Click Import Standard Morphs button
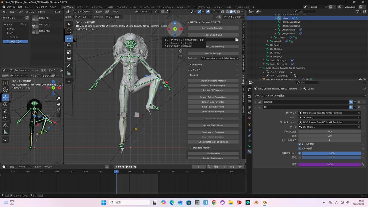 pos(213,81)
